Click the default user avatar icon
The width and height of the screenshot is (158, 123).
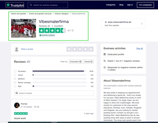(17, 49)
